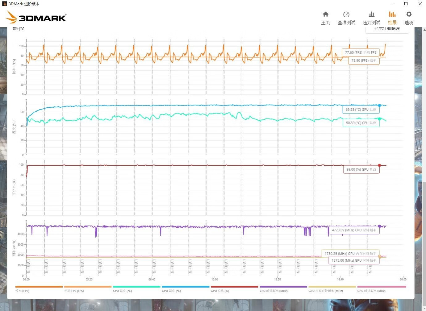
Task: Click the 3DMark logo in the header
Action: (x=36, y=17)
